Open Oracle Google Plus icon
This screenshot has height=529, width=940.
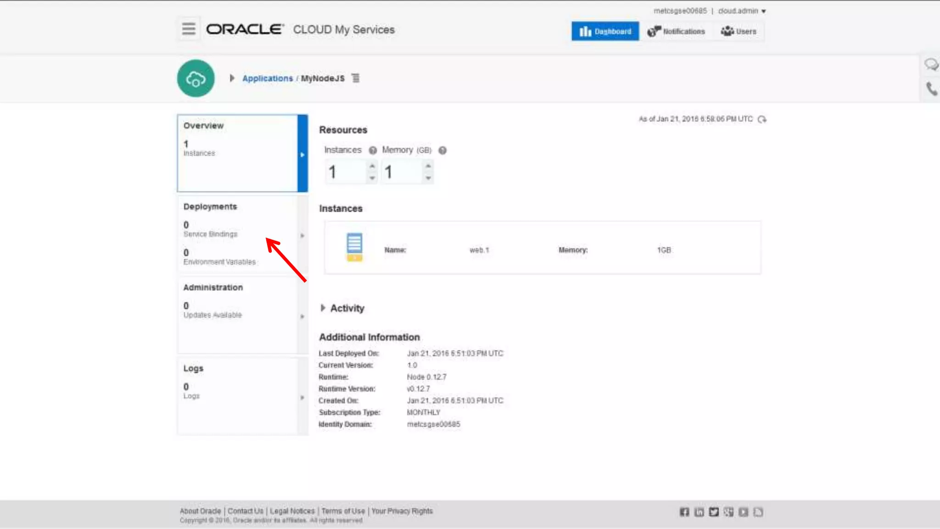point(728,512)
